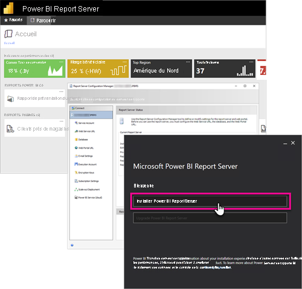This screenshot has width=302, height=289.
Task: Open the Top Region Amérique du Nord tile
Action: pos(161,68)
